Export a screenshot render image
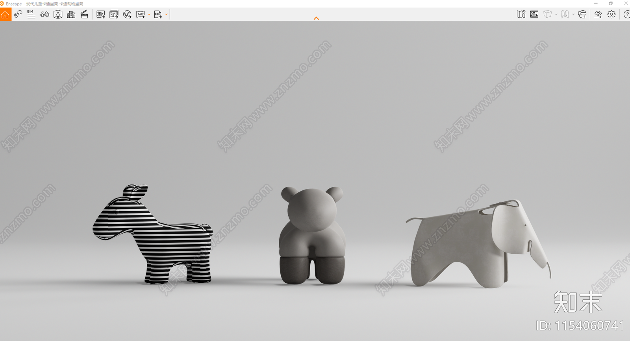Viewport: 630px width, 341px height. (101, 15)
